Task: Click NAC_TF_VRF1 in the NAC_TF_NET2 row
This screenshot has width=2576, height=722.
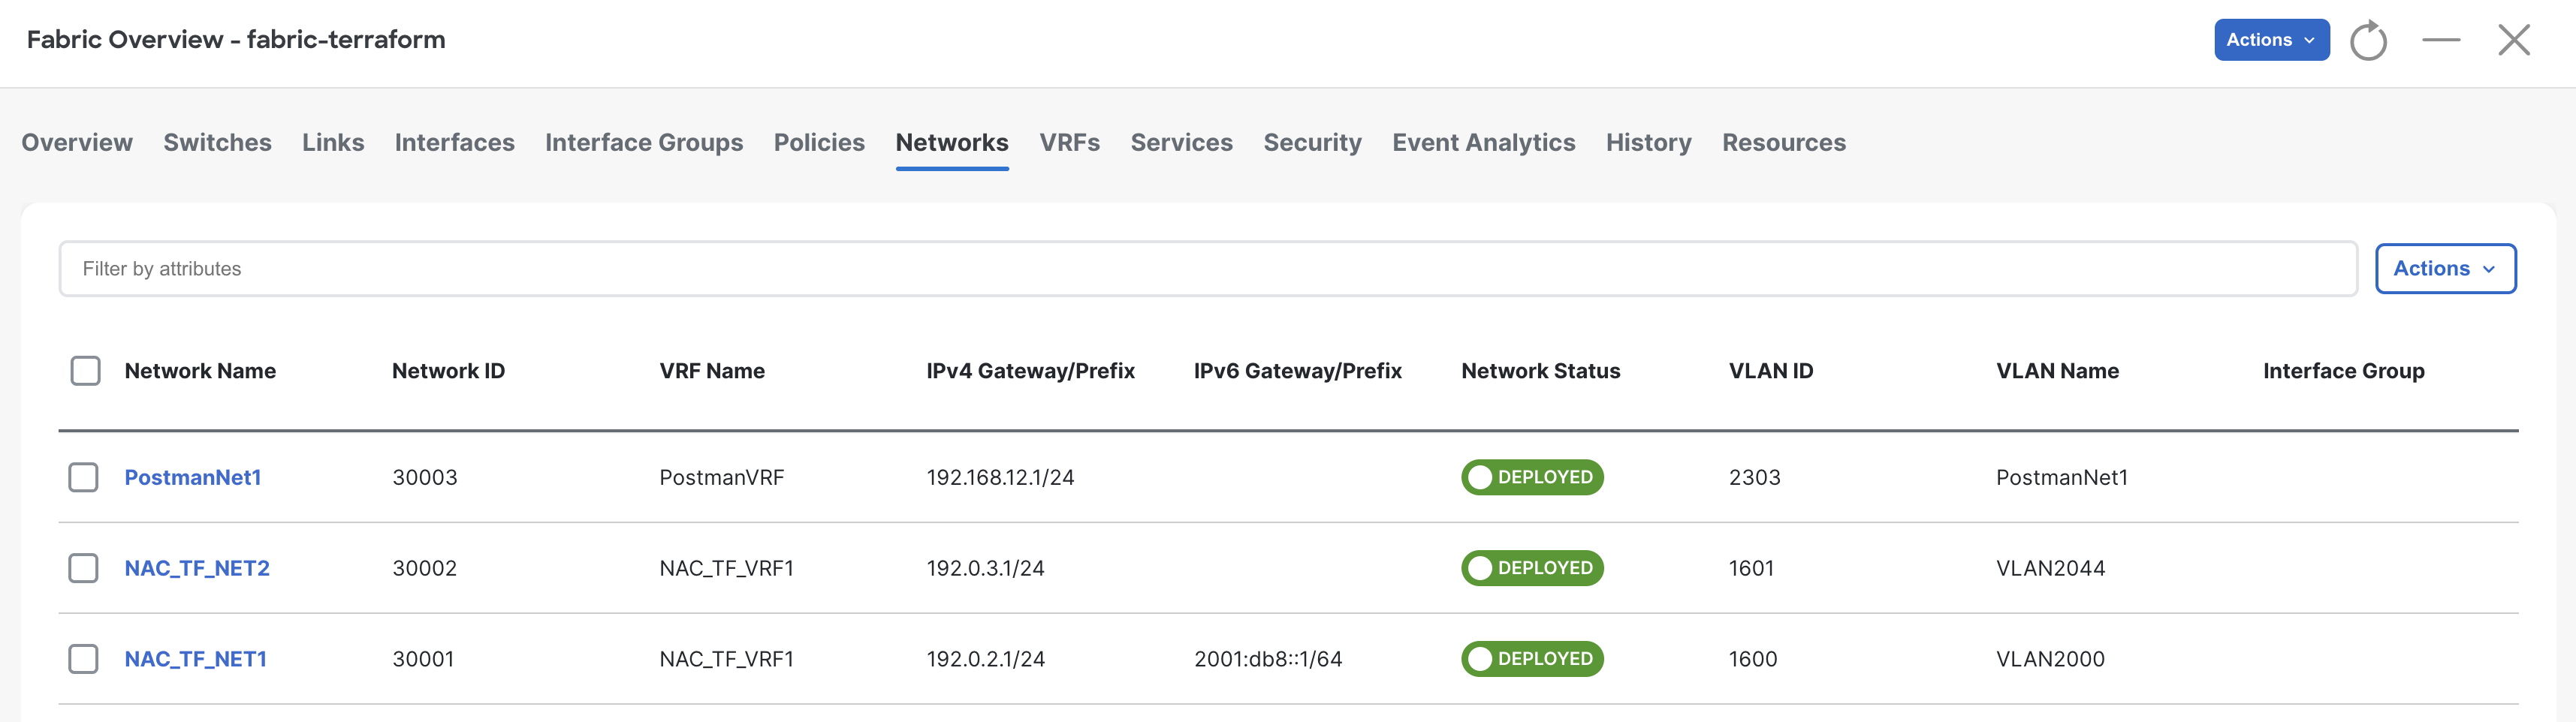Action: [x=726, y=568]
